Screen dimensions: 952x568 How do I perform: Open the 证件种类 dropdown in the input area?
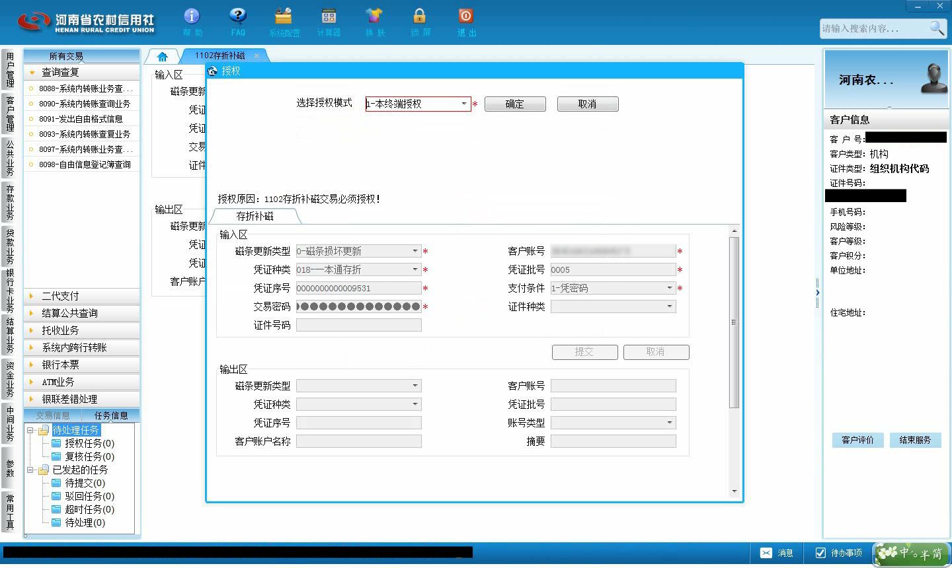[x=670, y=306]
